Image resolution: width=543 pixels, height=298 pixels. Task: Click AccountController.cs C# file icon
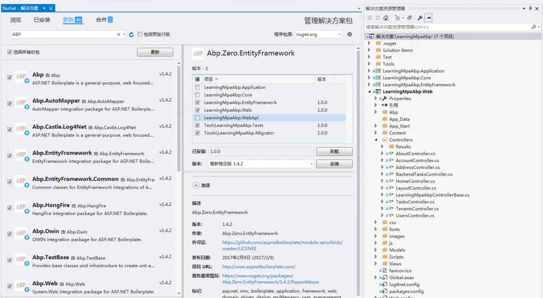click(x=391, y=160)
